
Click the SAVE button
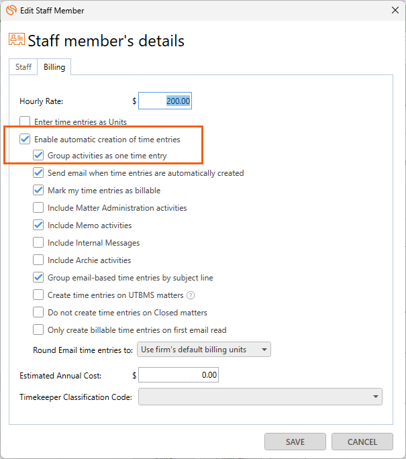[295, 442]
